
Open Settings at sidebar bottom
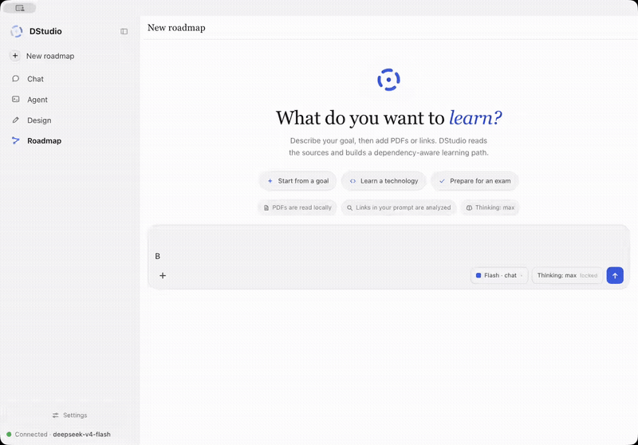click(69, 415)
